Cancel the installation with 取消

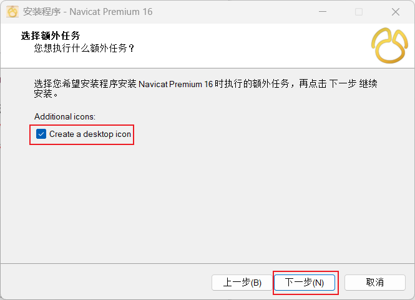[375, 283]
